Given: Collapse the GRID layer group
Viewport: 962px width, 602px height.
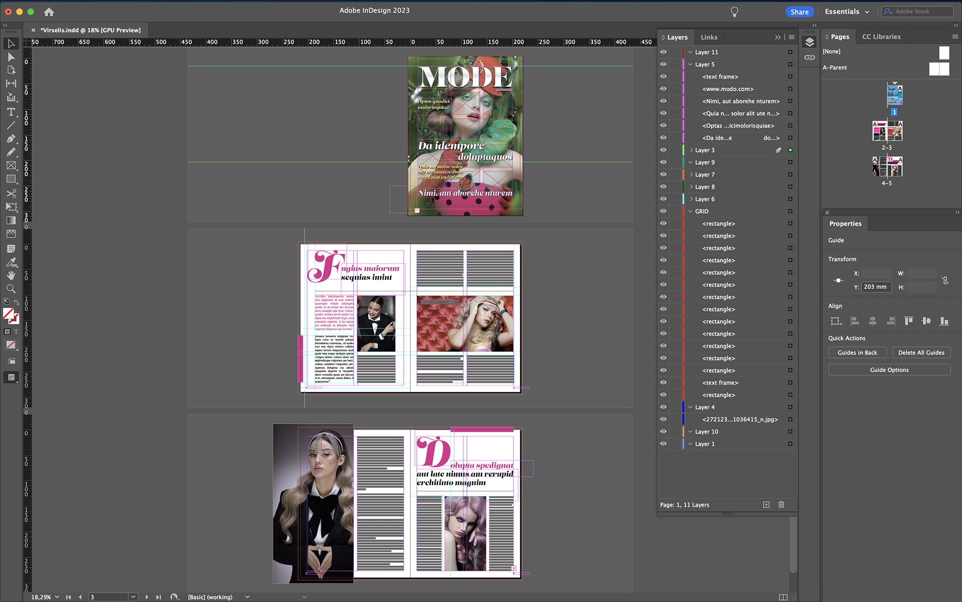Looking at the screenshot, I should [690, 211].
